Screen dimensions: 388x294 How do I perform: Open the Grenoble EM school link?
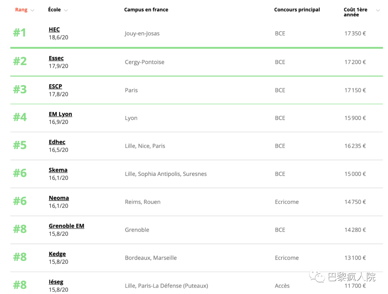[x=66, y=226]
